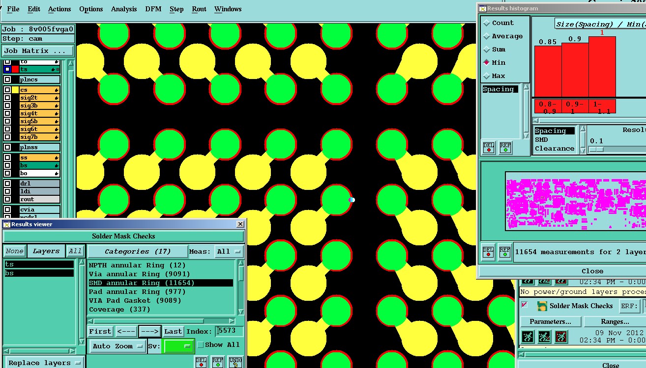
Task: Click the red 0.9 histogram bar
Action: pyautogui.click(x=575, y=70)
